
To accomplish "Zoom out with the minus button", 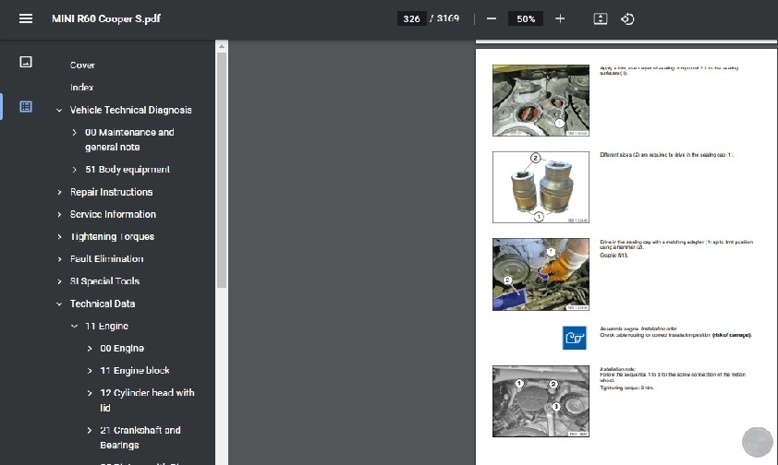I will (492, 18).
